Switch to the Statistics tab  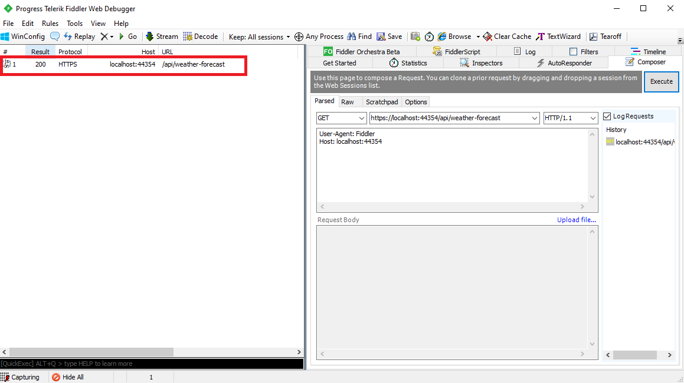click(x=408, y=63)
